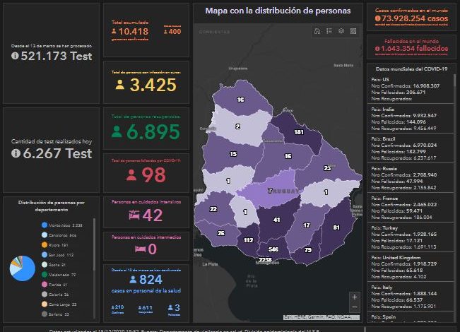The width and height of the screenshot is (460, 332).
Task: Open the basemap gallery icon
Action: pos(353,31)
